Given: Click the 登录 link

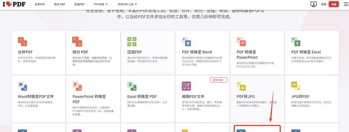Looking at the screenshot, I should pos(324,4).
